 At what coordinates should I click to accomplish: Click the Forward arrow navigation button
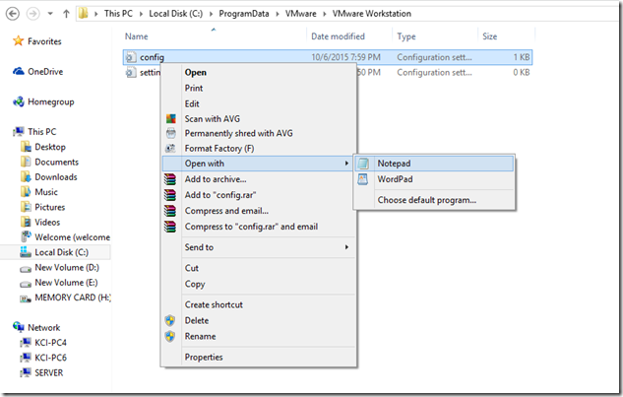33,14
